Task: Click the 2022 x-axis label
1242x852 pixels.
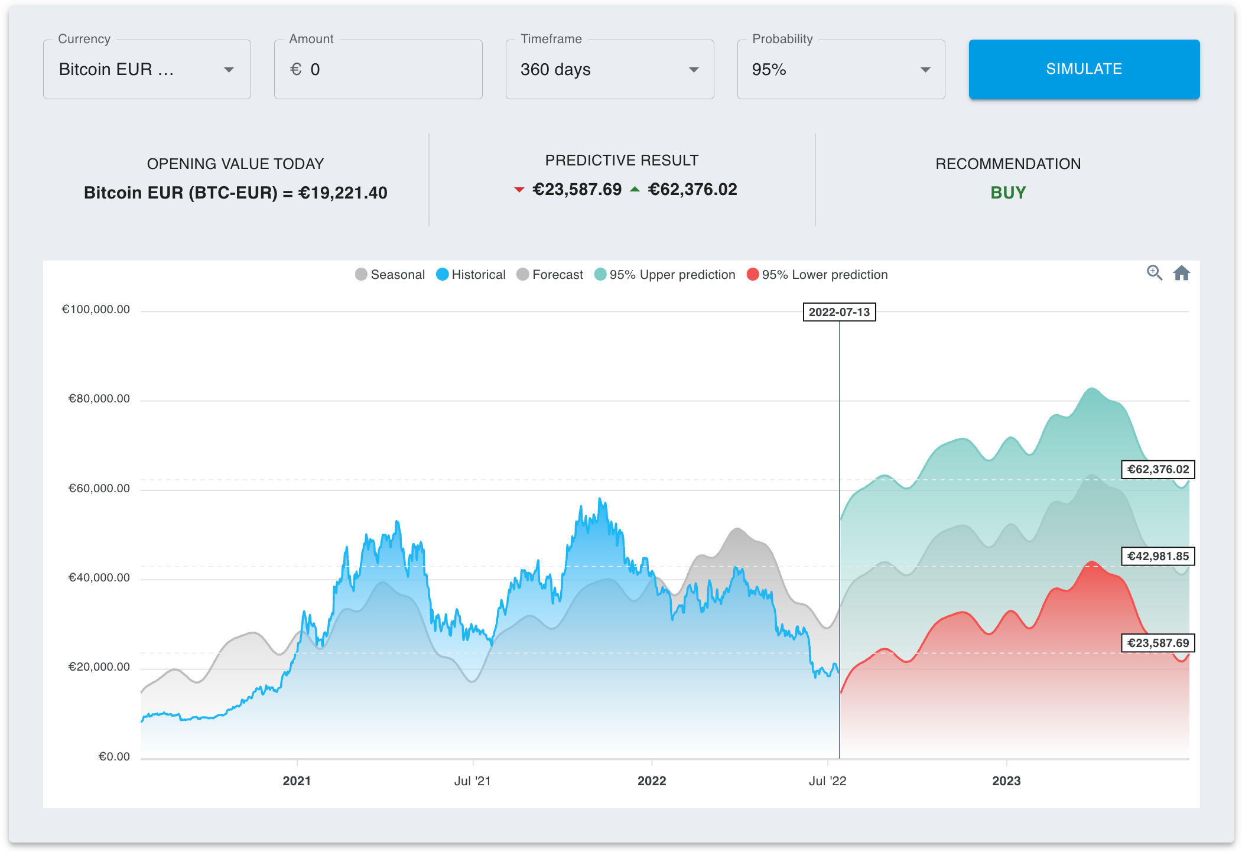Action: pos(652,781)
